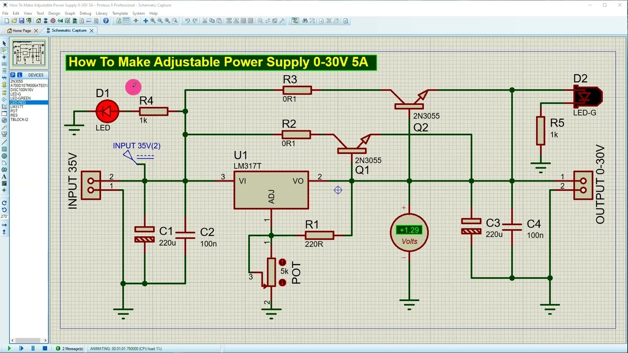Click the Zoom Out magnifier
The height and width of the screenshot is (353, 628).
coord(160,21)
